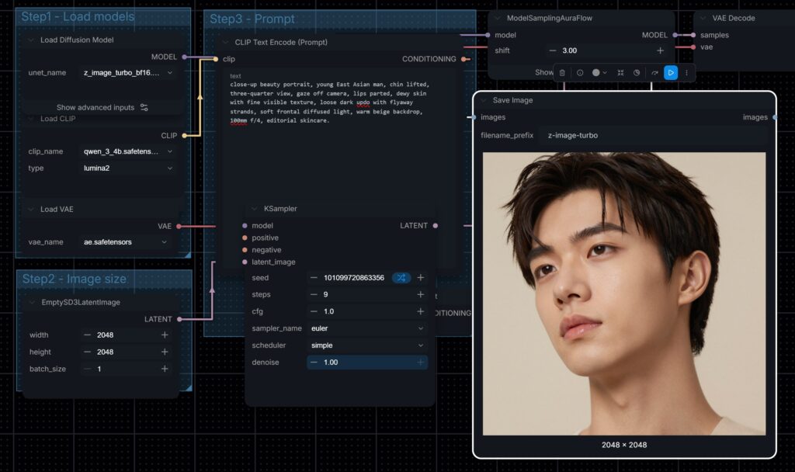Decrease width with the minus button
Image resolution: width=795 pixels, height=472 pixels.
[x=87, y=335]
